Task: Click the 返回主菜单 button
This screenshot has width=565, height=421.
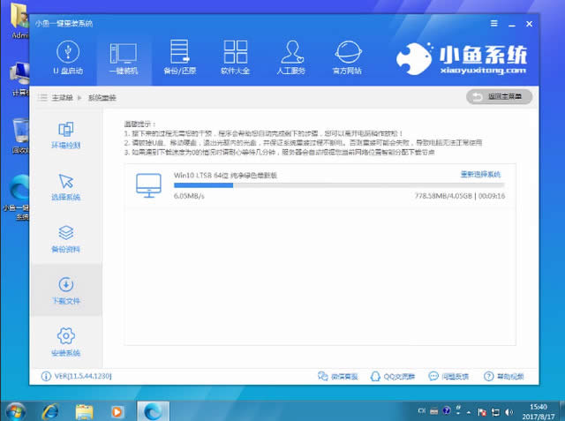Action: click(500, 95)
